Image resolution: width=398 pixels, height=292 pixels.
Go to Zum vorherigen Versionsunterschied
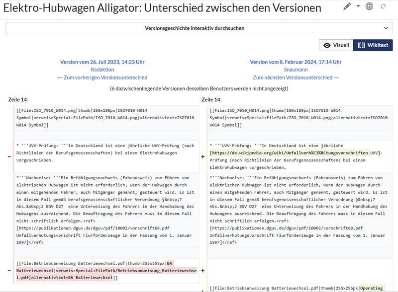(x=102, y=77)
